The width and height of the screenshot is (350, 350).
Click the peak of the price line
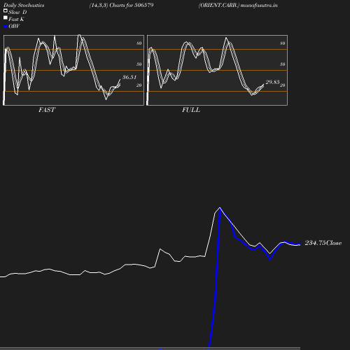220,207
